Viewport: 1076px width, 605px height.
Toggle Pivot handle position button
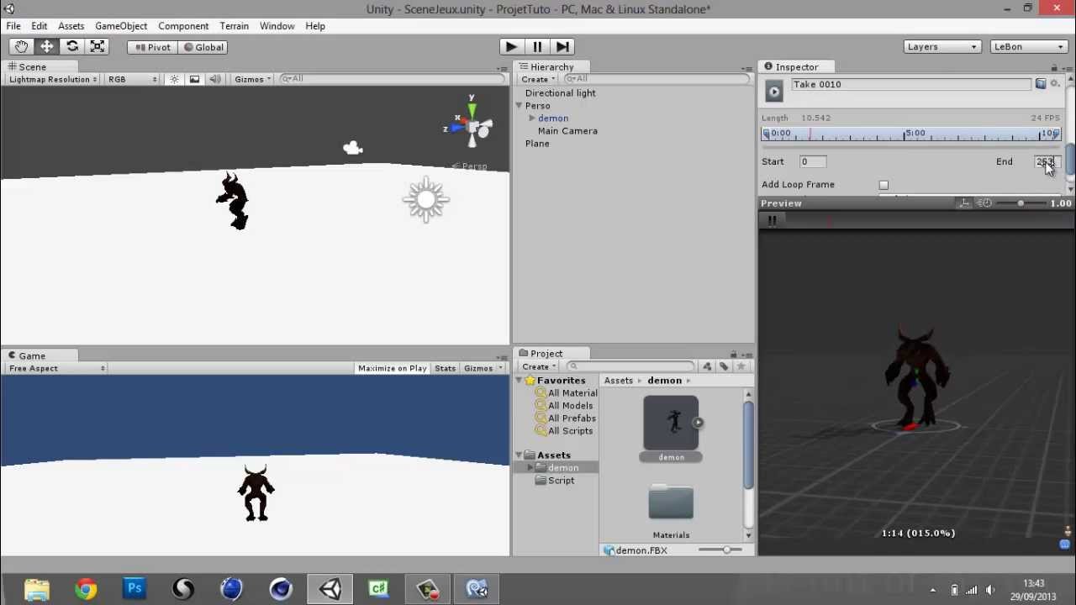pos(153,47)
